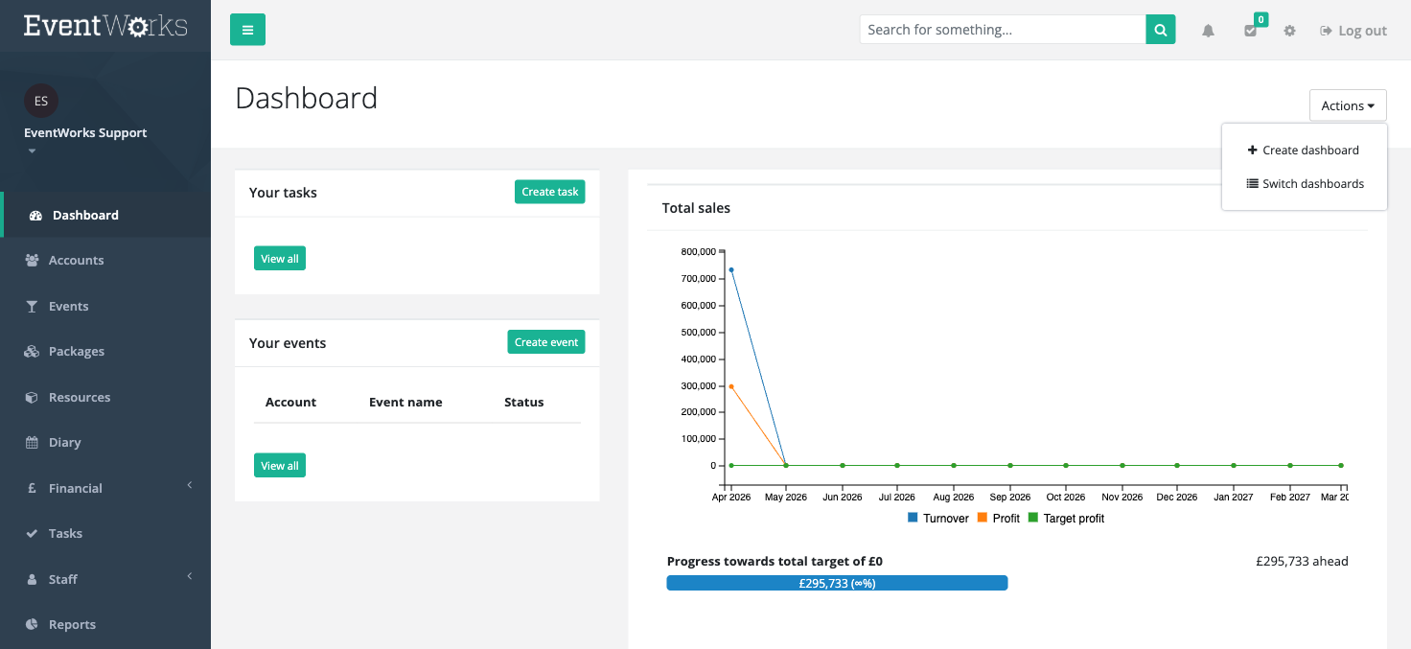
Task: Click the Create event button
Action: tap(546, 342)
